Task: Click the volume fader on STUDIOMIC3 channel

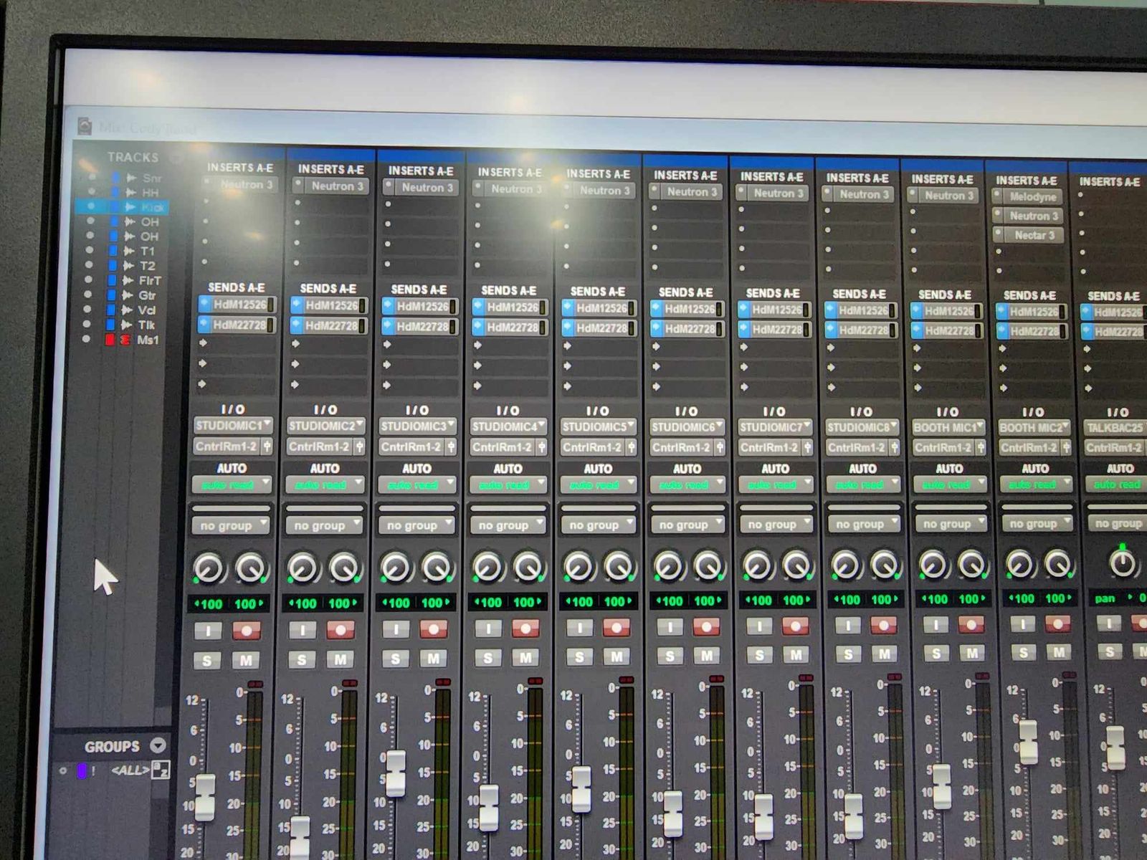Action: pyautogui.click(x=395, y=773)
